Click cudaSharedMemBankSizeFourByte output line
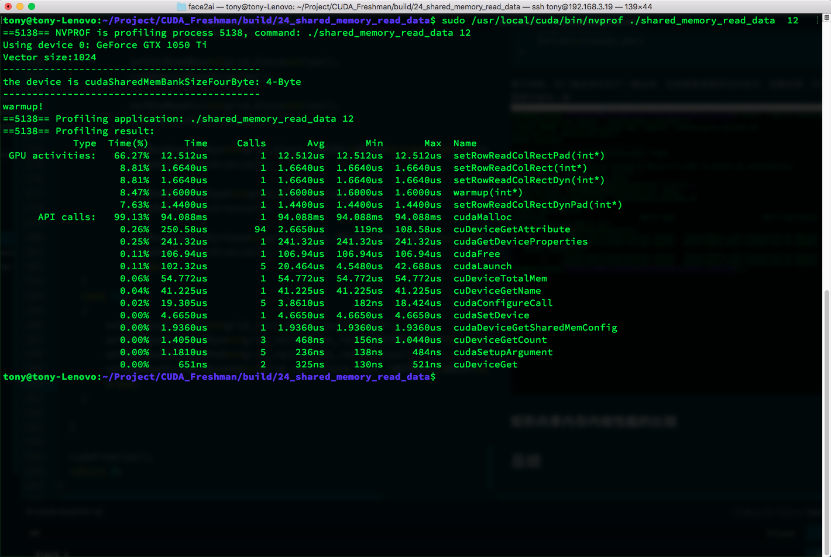 click(152, 82)
